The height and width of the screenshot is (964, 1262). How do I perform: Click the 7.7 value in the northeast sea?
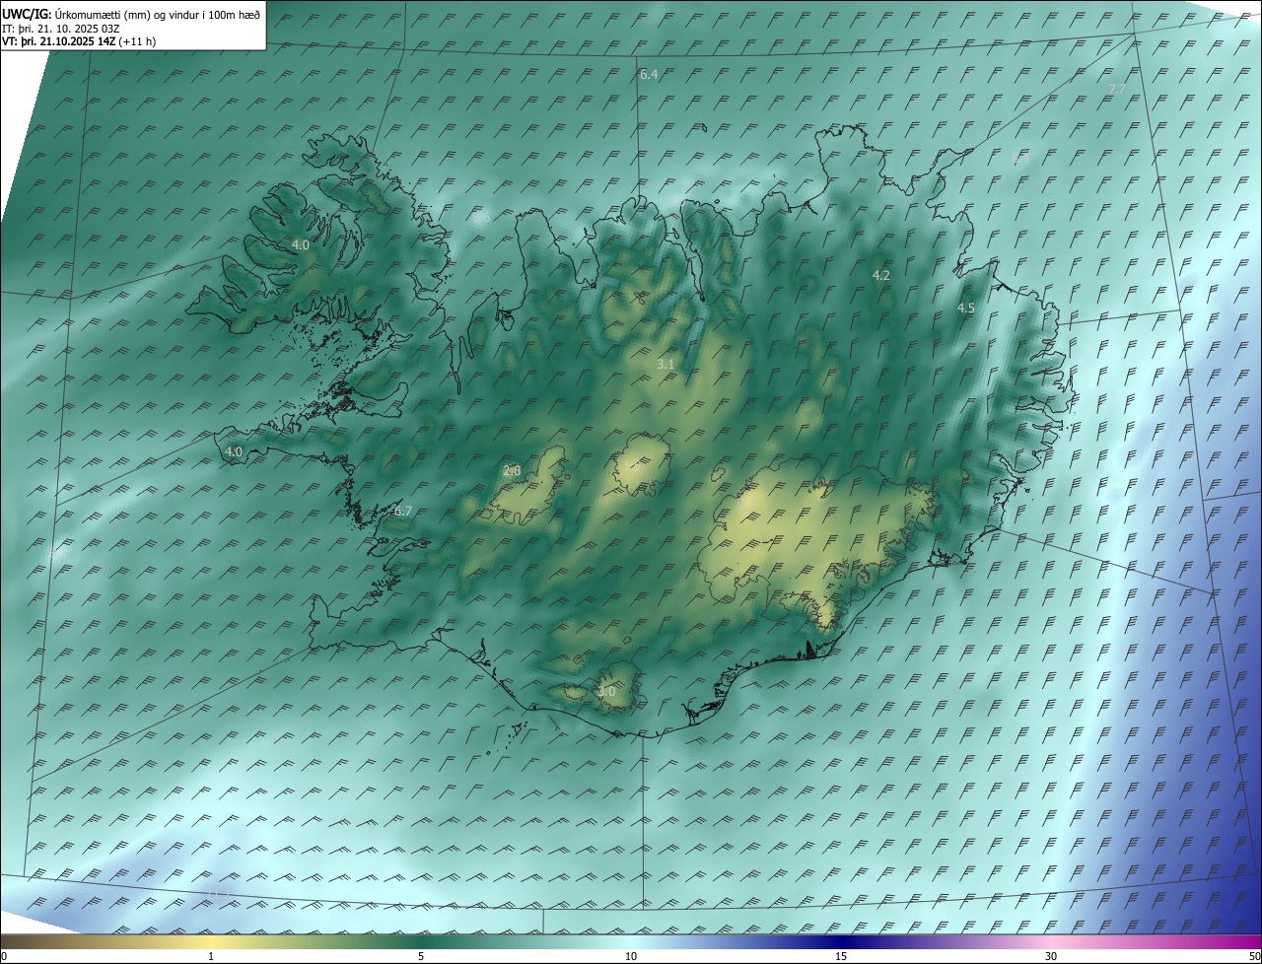1117,90
